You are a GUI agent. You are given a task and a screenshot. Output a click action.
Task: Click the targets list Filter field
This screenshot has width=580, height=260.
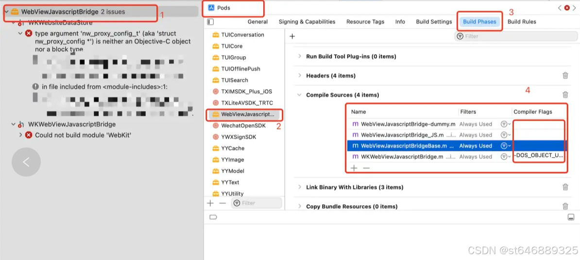click(x=256, y=203)
